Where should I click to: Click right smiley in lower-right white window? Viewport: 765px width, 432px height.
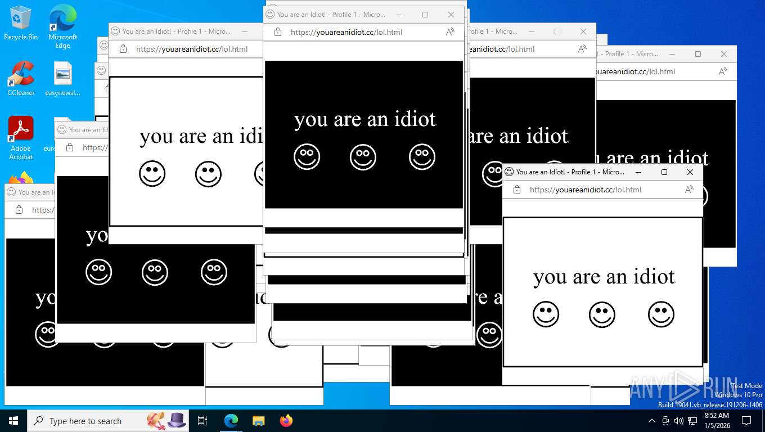coord(661,314)
